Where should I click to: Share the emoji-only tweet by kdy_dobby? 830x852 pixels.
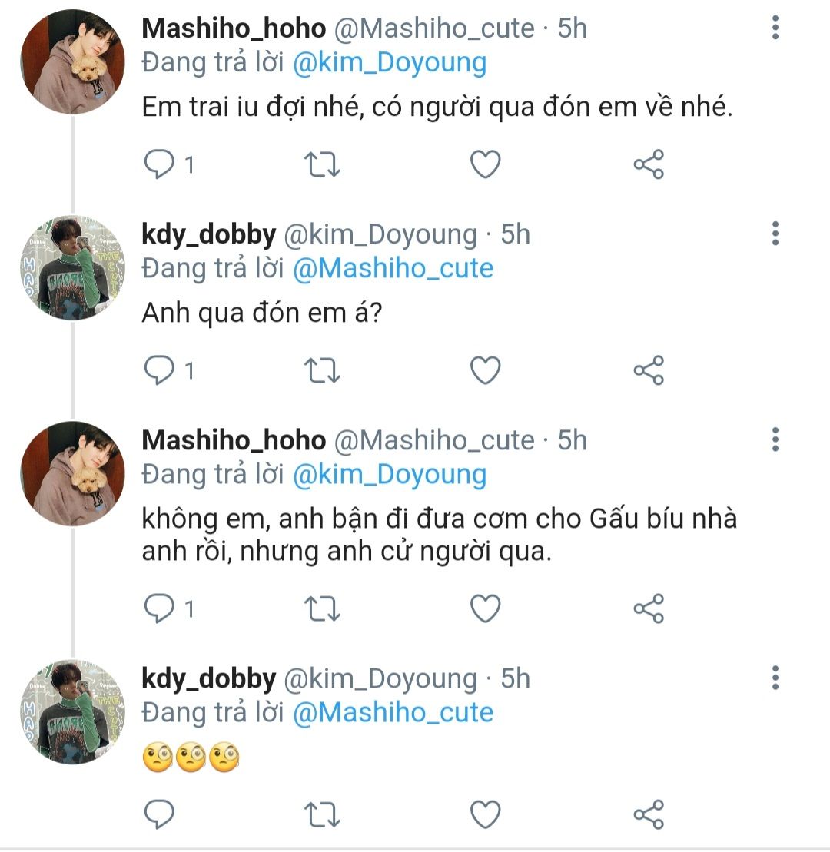tap(649, 814)
